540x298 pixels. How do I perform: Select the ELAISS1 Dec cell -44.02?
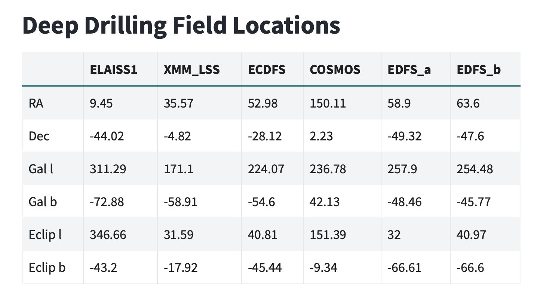click(107, 136)
